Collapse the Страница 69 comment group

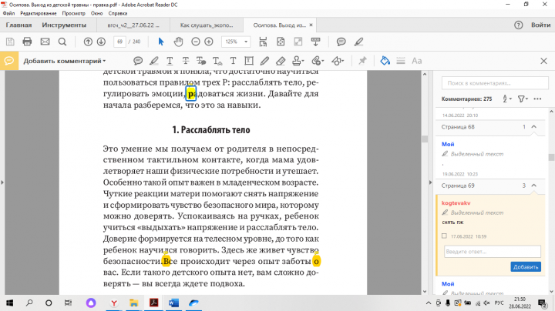534,186
